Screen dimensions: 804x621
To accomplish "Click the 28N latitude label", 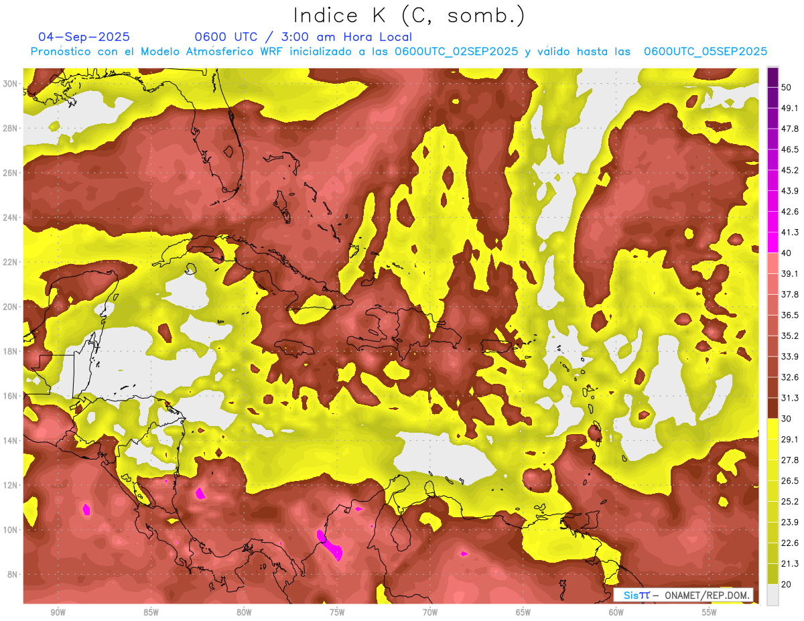I will 10,128.
